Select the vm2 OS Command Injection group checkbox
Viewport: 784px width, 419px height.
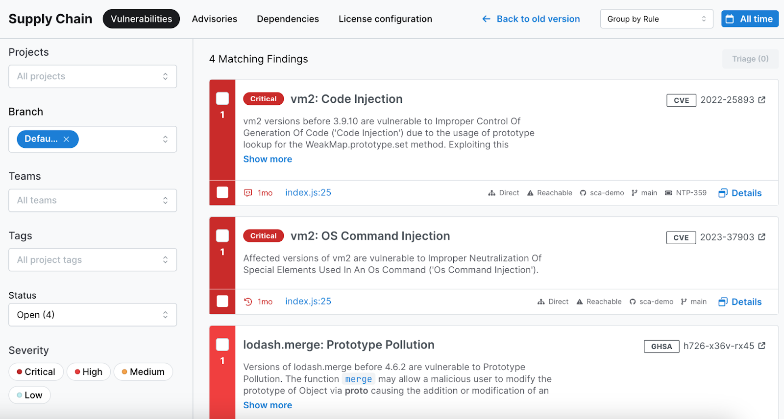(222, 236)
